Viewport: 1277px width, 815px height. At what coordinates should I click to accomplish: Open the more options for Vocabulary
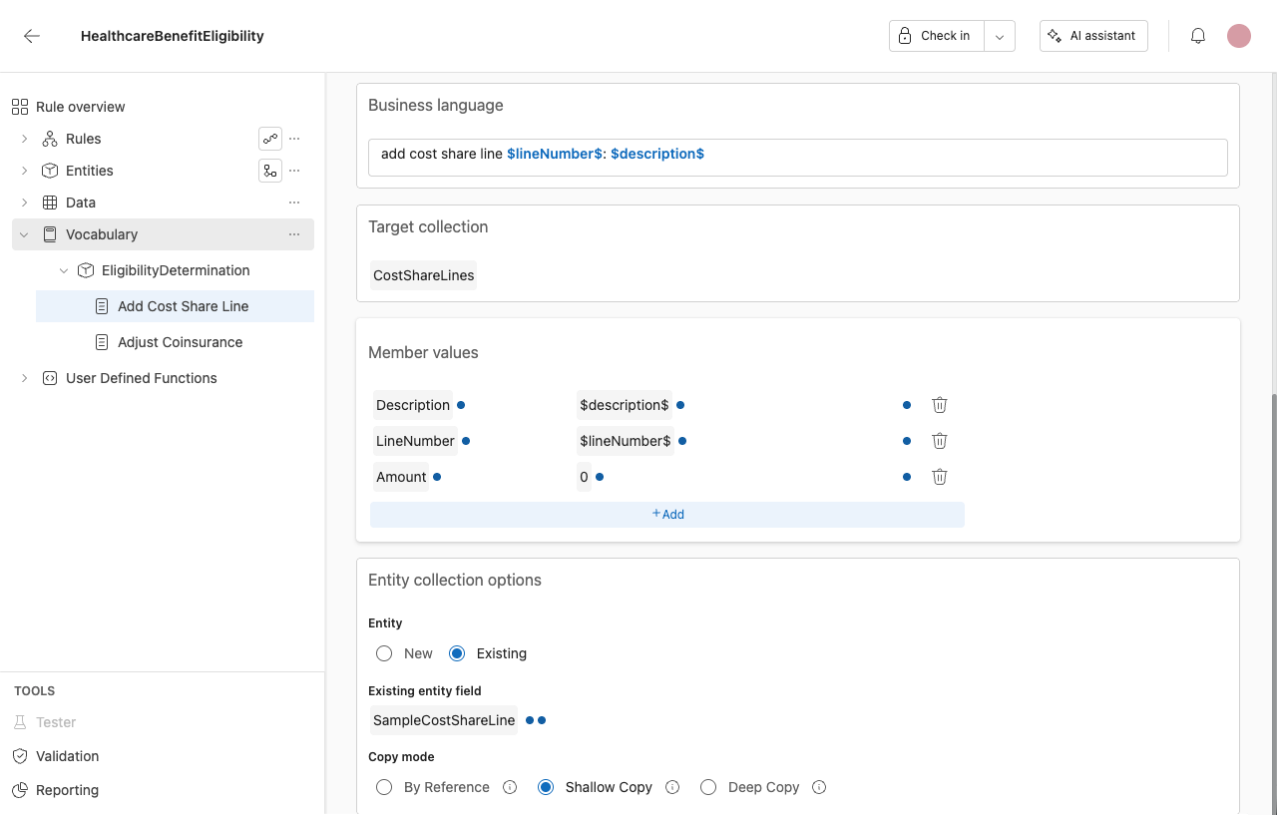coord(294,234)
